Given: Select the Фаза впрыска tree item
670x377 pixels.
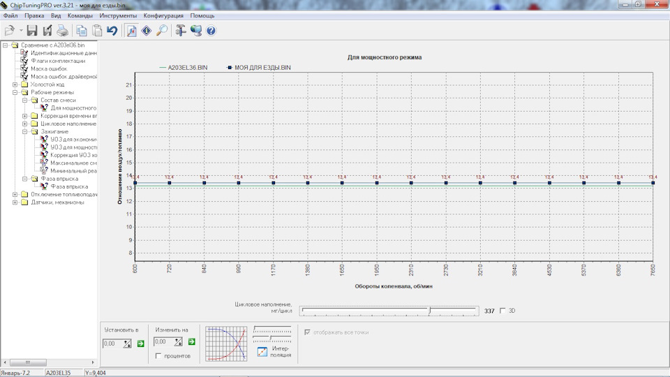Looking at the screenshot, I should coord(68,186).
